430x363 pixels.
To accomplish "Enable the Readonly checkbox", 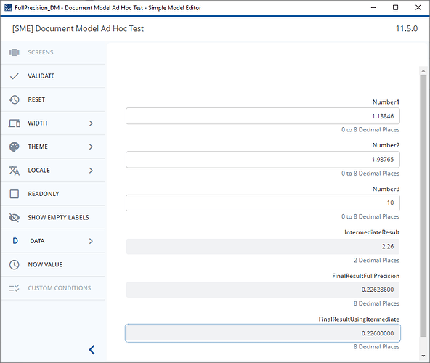I will pyautogui.click(x=15, y=194).
